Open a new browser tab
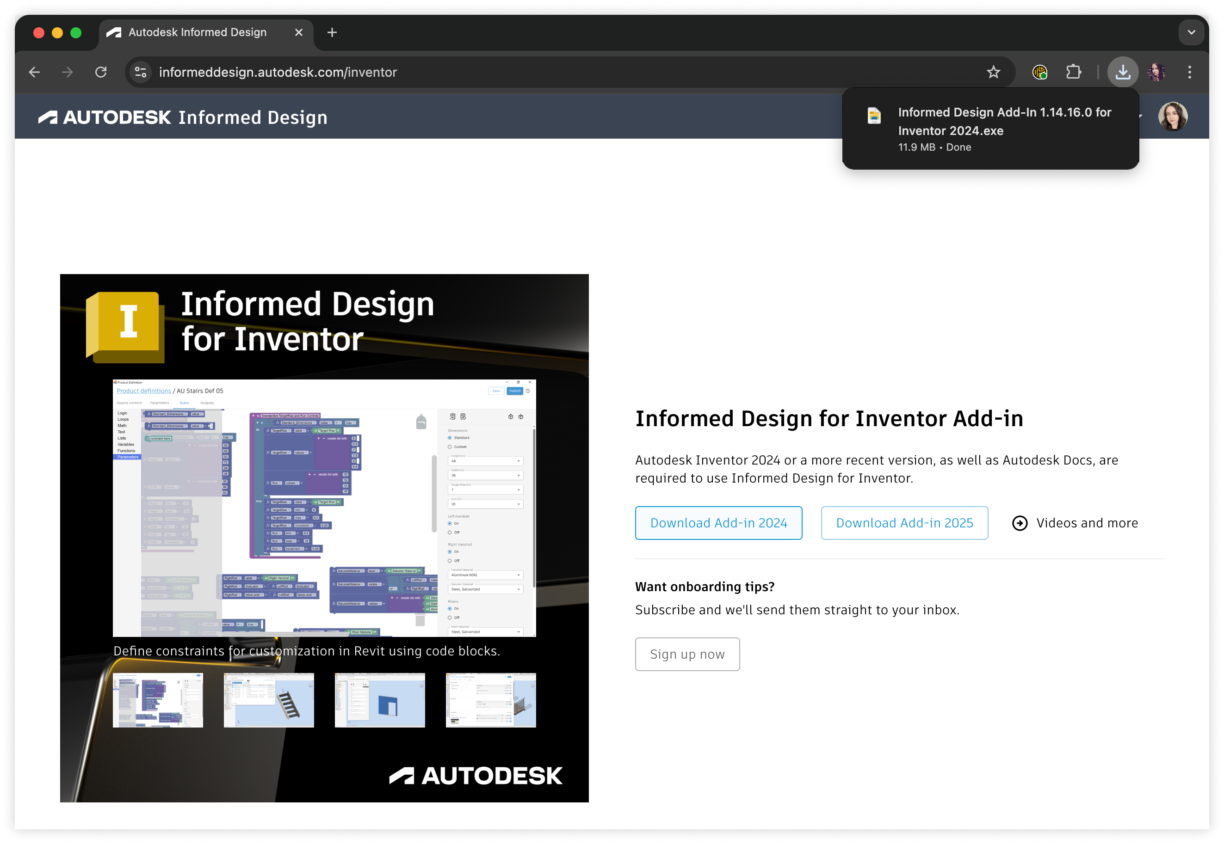 [332, 33]
